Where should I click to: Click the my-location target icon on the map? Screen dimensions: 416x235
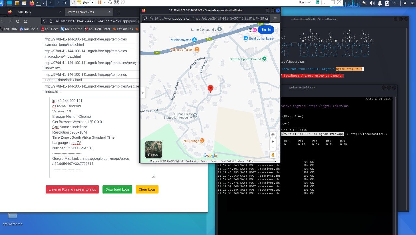(x=273, y=135)
